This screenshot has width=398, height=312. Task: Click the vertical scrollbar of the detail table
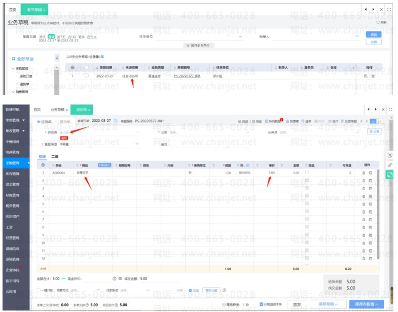click(x=378, y=214)
